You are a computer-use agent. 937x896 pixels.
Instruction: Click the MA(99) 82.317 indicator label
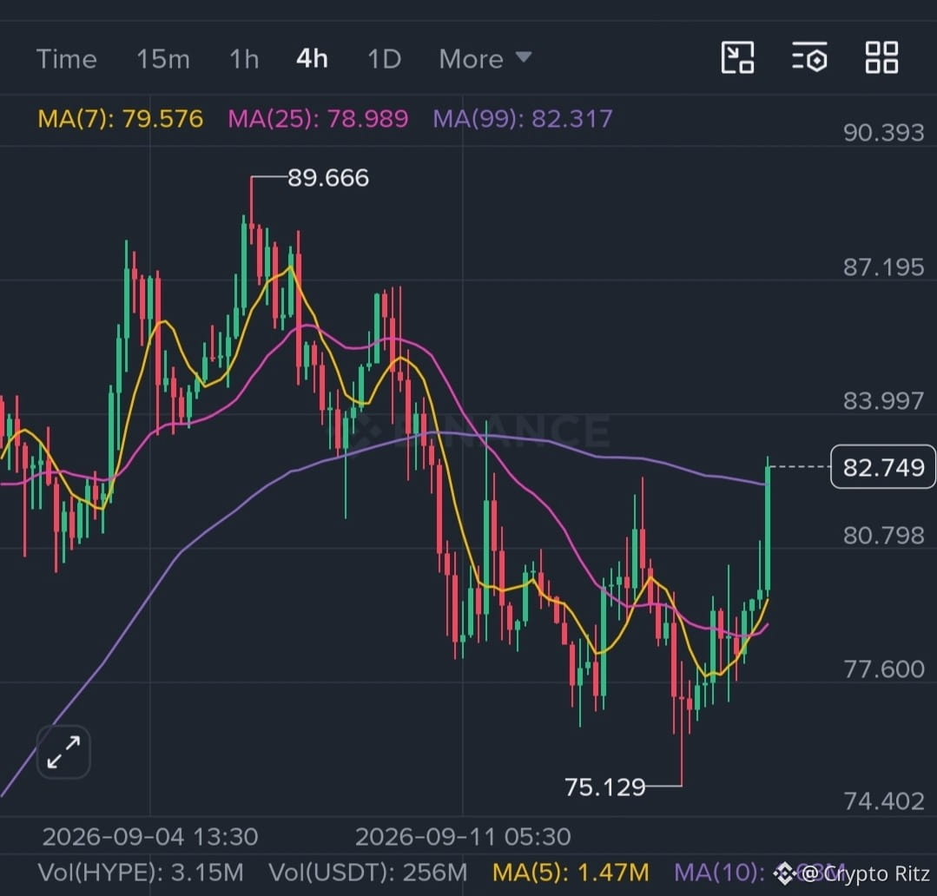[523, 119]
